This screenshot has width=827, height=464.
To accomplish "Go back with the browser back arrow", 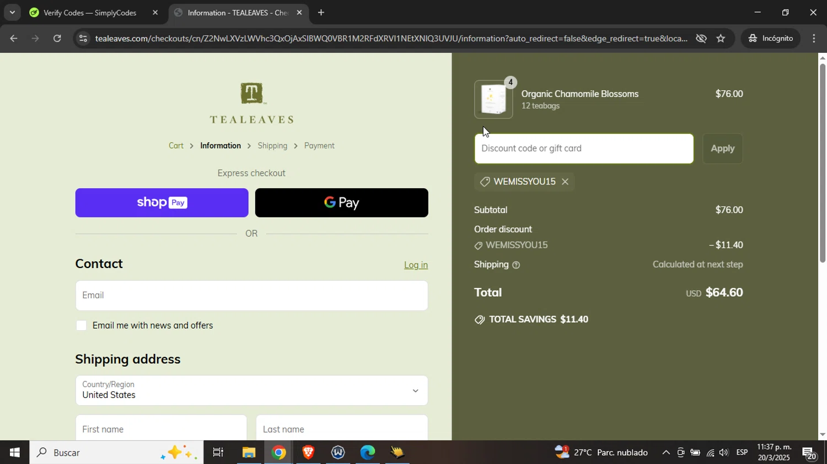I will [13, 39].
